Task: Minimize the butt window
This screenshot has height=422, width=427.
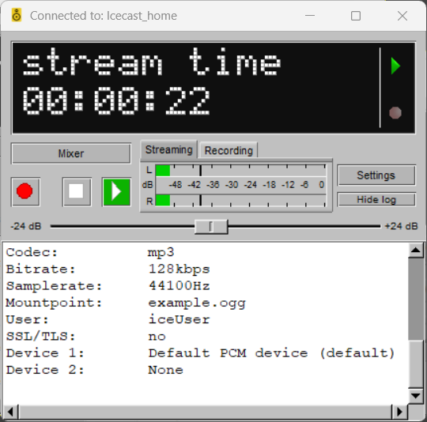Action: (x=310, y=16)
